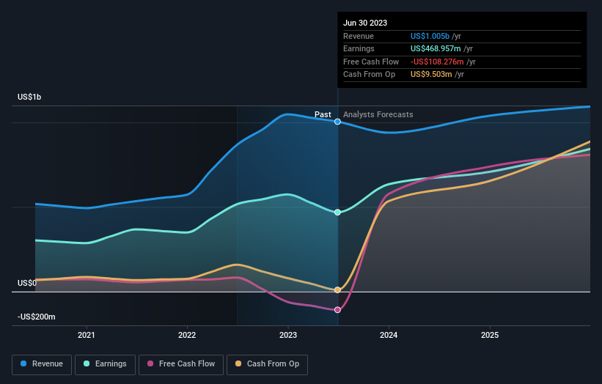Click the Free Cash Flow value -US$108.276m
Viewport: 602px width, 384px height.
pyautogui.click(x=437, y=62)
